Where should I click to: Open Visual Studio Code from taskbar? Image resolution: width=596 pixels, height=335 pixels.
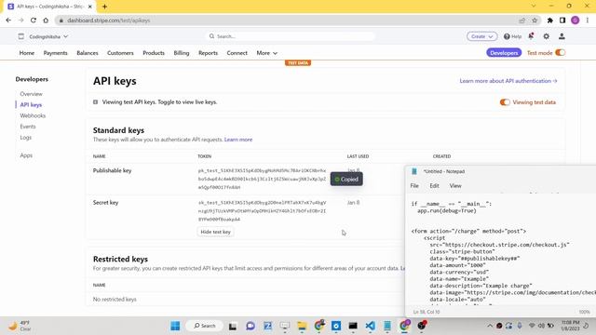(x=371, y=326)
